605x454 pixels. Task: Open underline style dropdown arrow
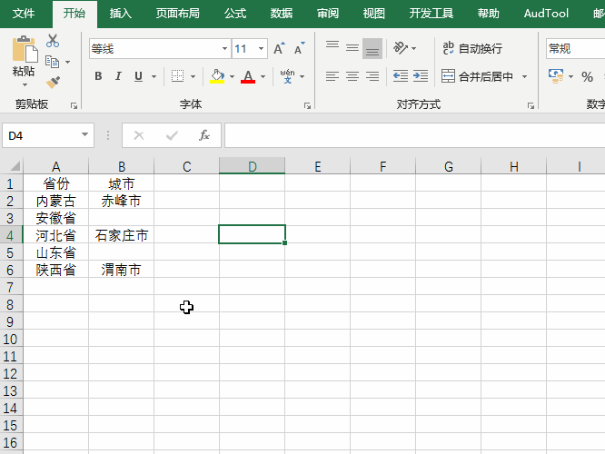tap(154, 76)
